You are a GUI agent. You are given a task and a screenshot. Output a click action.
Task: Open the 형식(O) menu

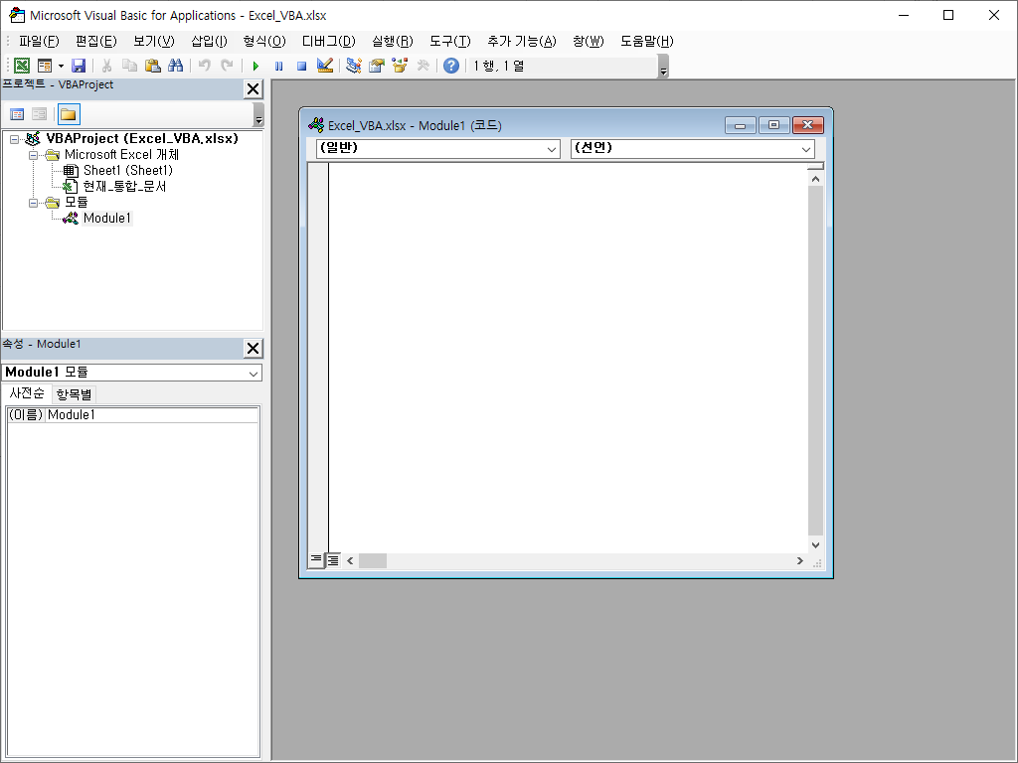tap(264, 41)
